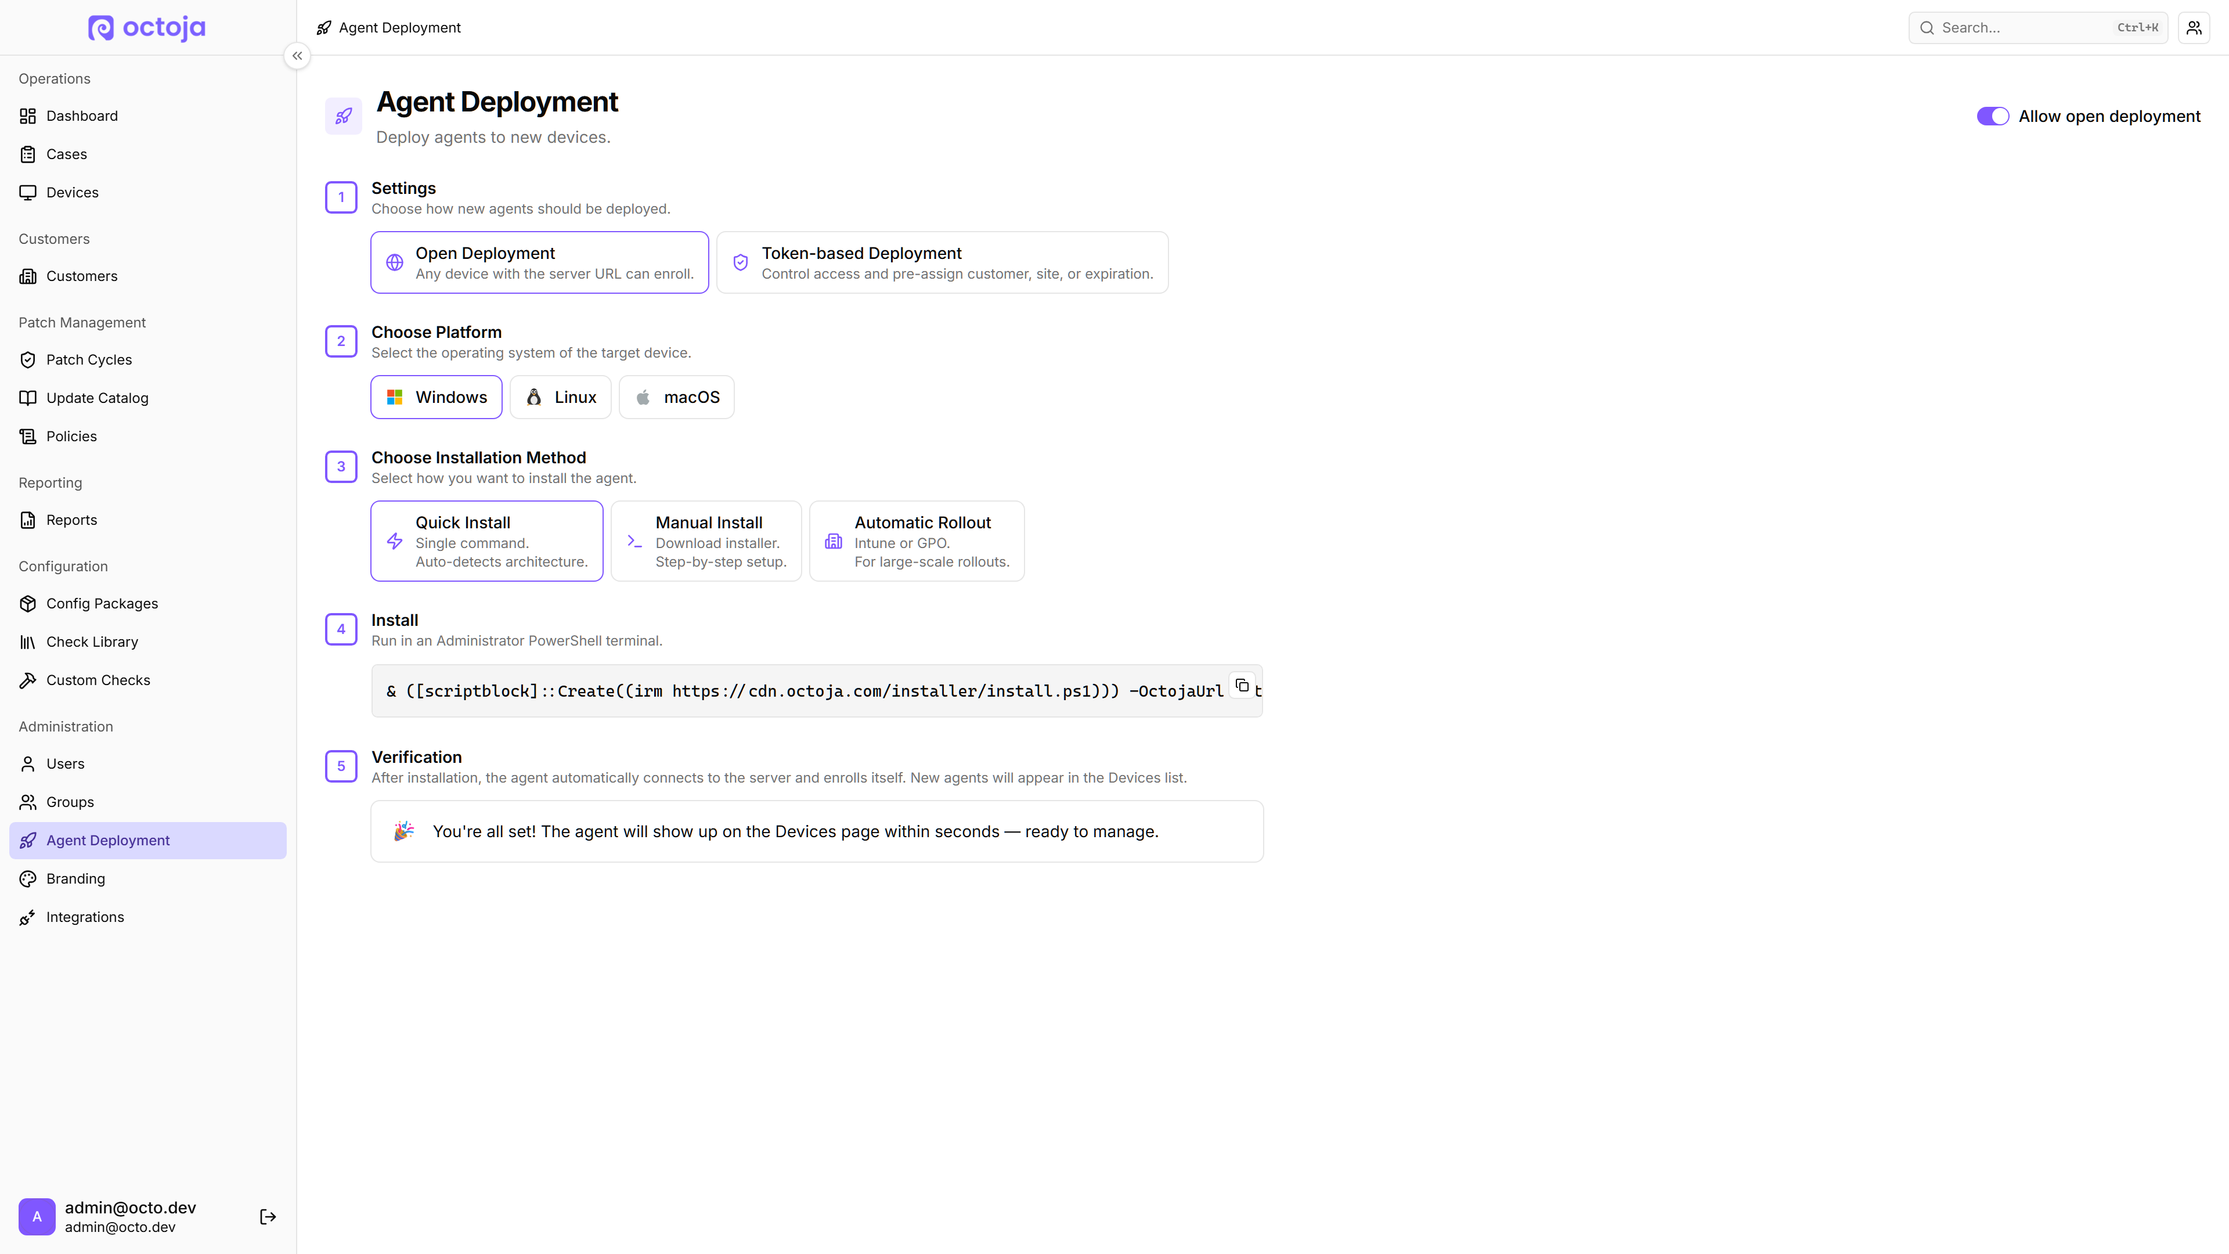The height and width of the screenshot is (1254, 2229).
Task: Click the Branding palette icon
Action: click(x=28, y=878)
